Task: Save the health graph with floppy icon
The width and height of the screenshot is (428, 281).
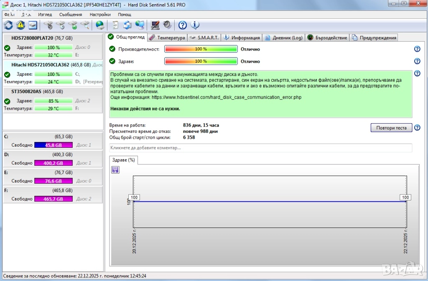Action: point(115,170)
